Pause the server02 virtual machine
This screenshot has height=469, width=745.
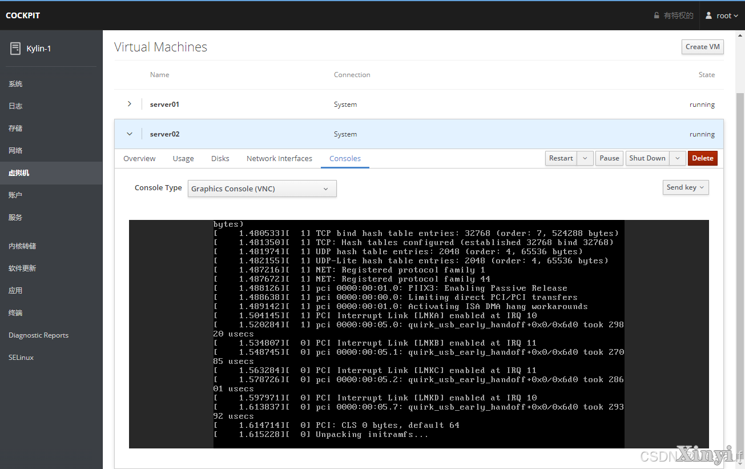pos(609,158)
